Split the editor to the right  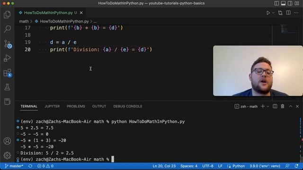pyautogui.click(x=288, y=13)
